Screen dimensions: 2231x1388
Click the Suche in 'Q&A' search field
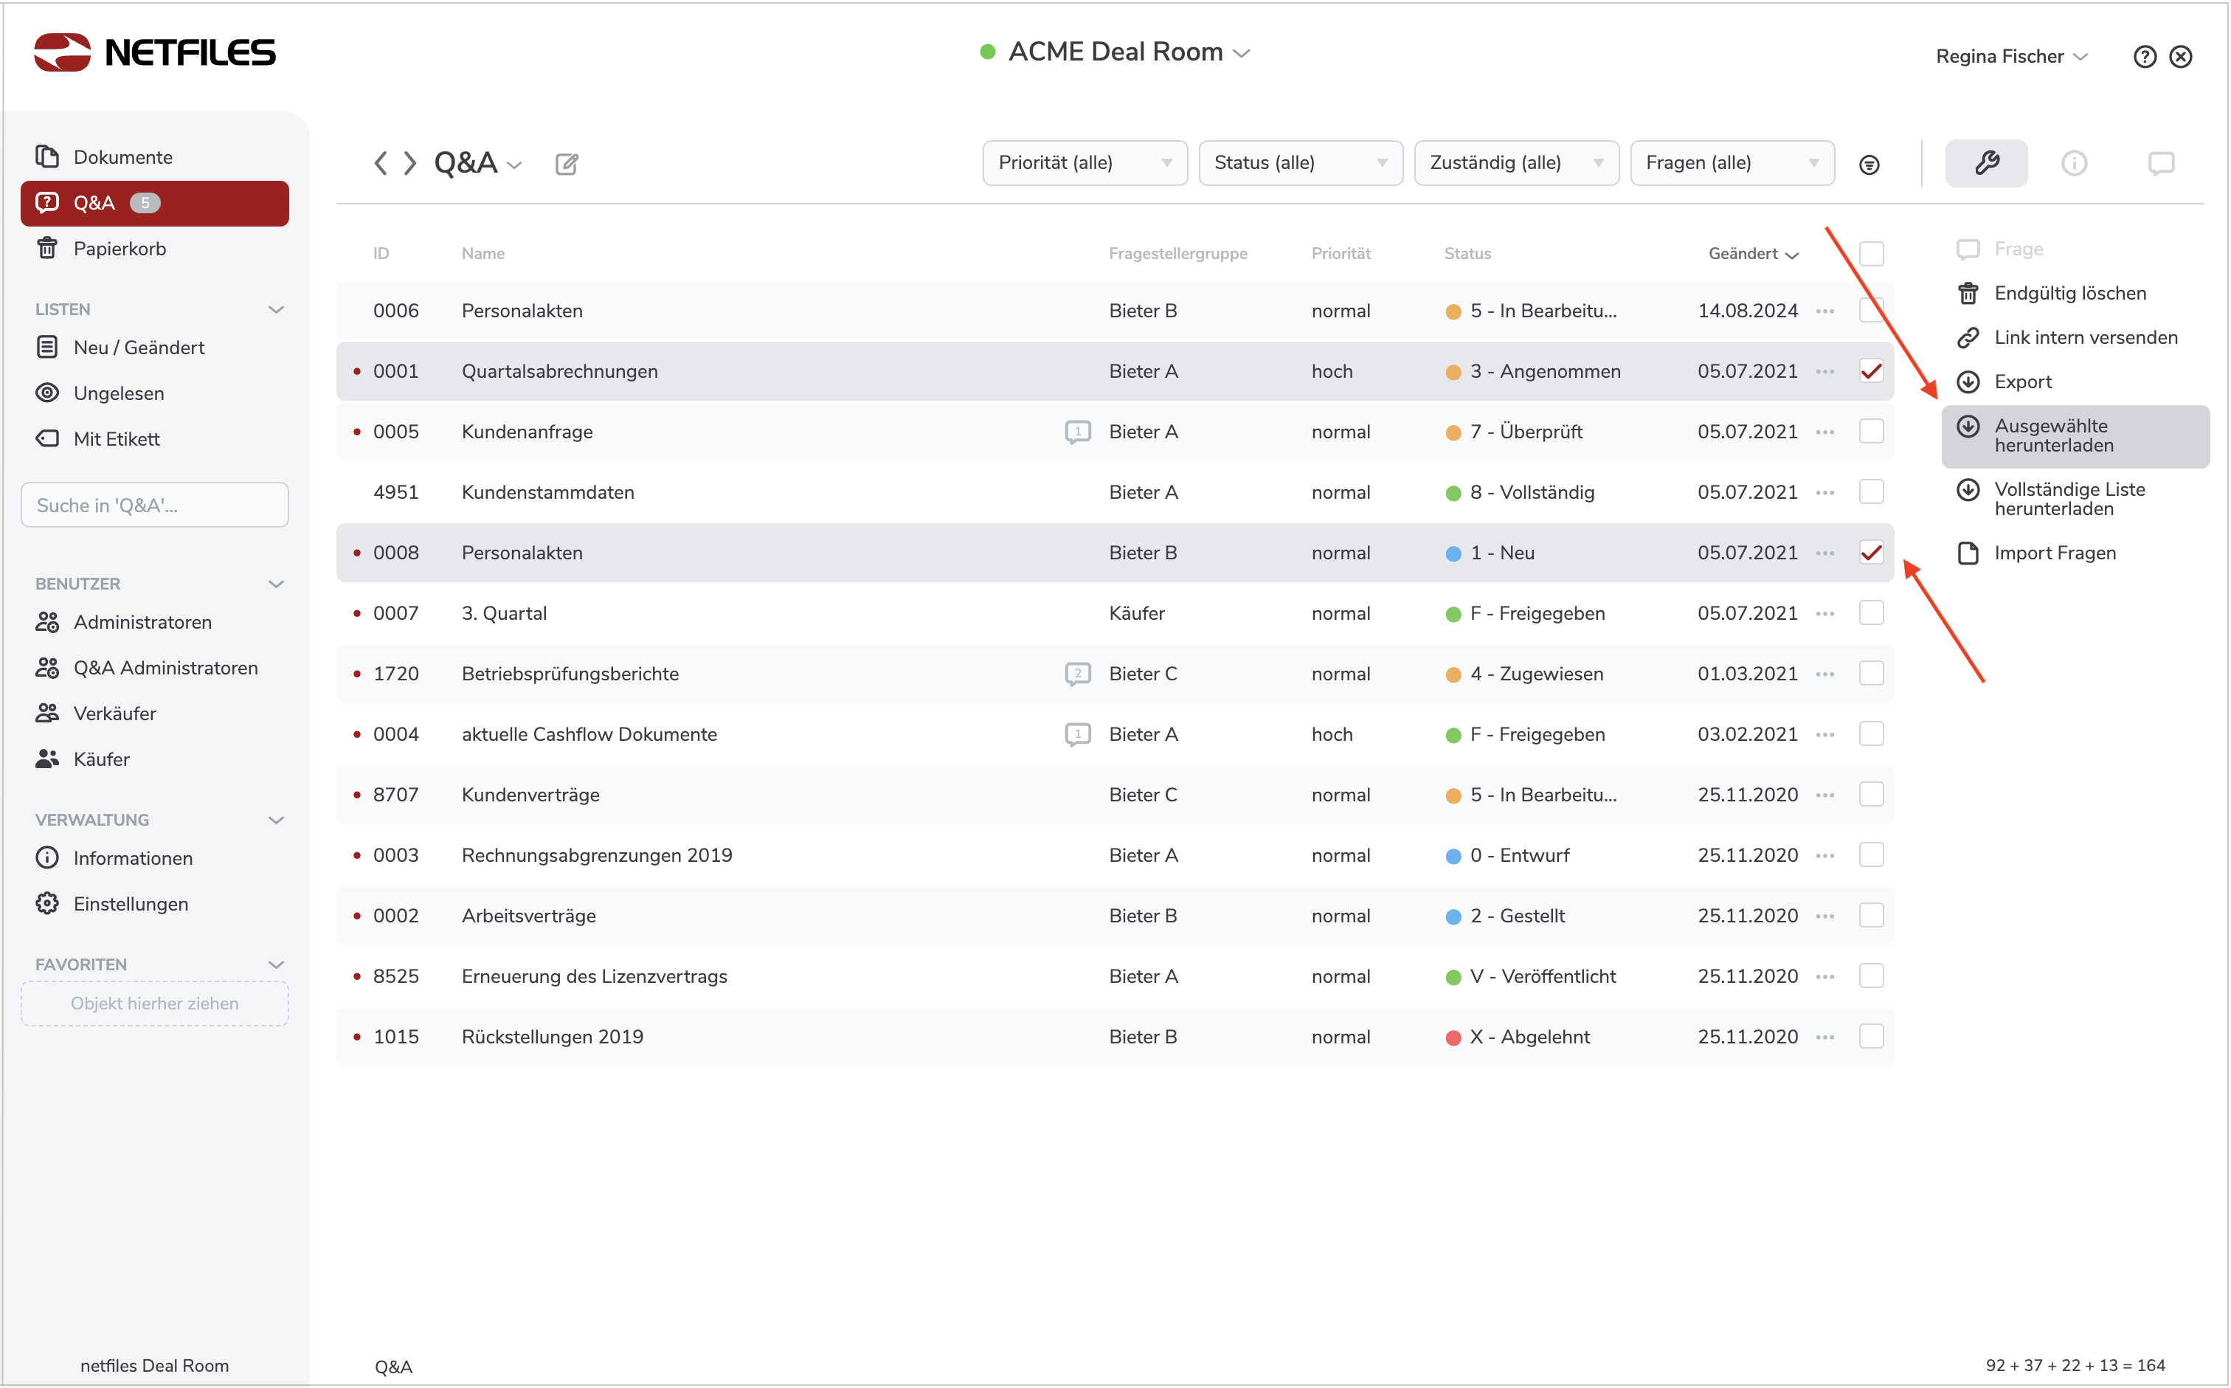point(154,505)
